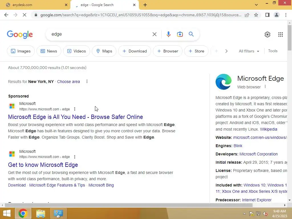Click the magnifier search icon
The image size is (292, 219).
(x=191, y=34)
